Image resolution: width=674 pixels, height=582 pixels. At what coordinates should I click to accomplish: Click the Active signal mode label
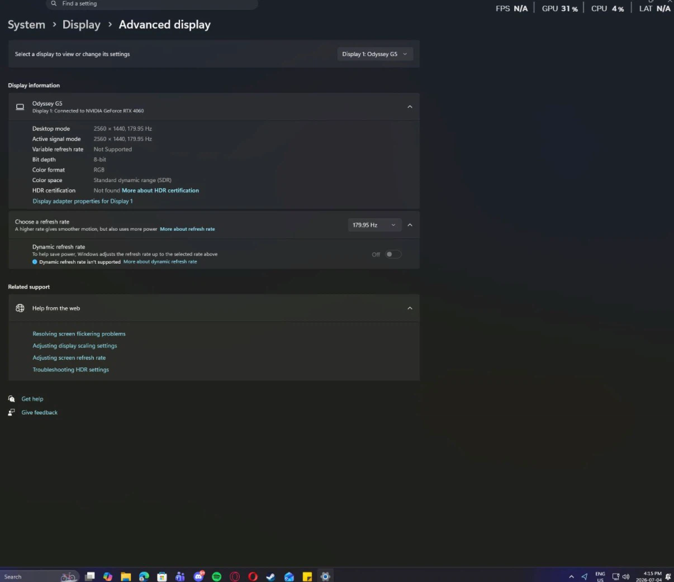click(56, 139)
